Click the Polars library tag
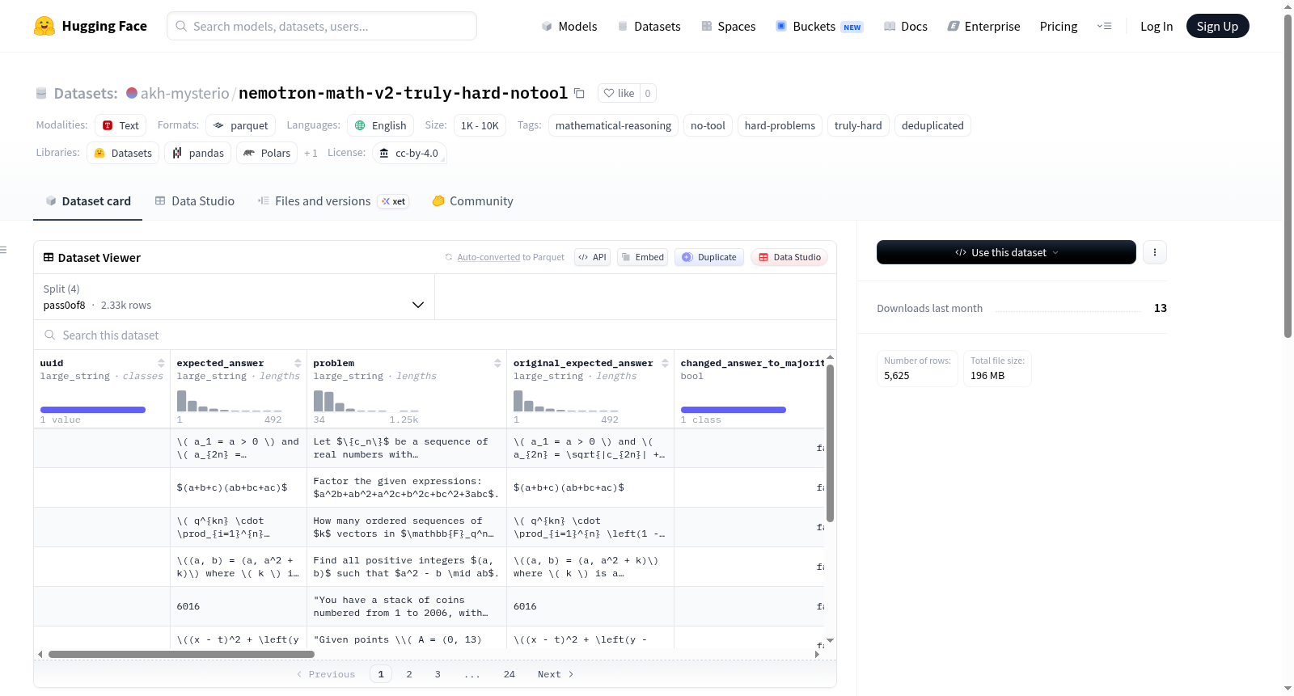 [267, 153]
